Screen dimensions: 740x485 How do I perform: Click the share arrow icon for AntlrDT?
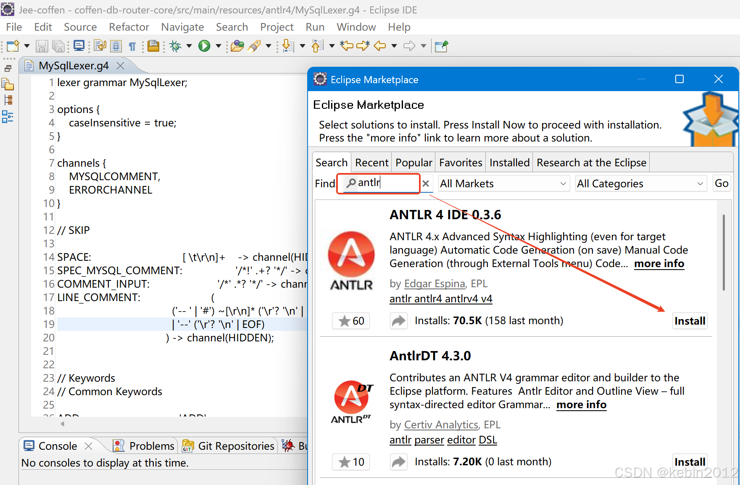(398, 462)
